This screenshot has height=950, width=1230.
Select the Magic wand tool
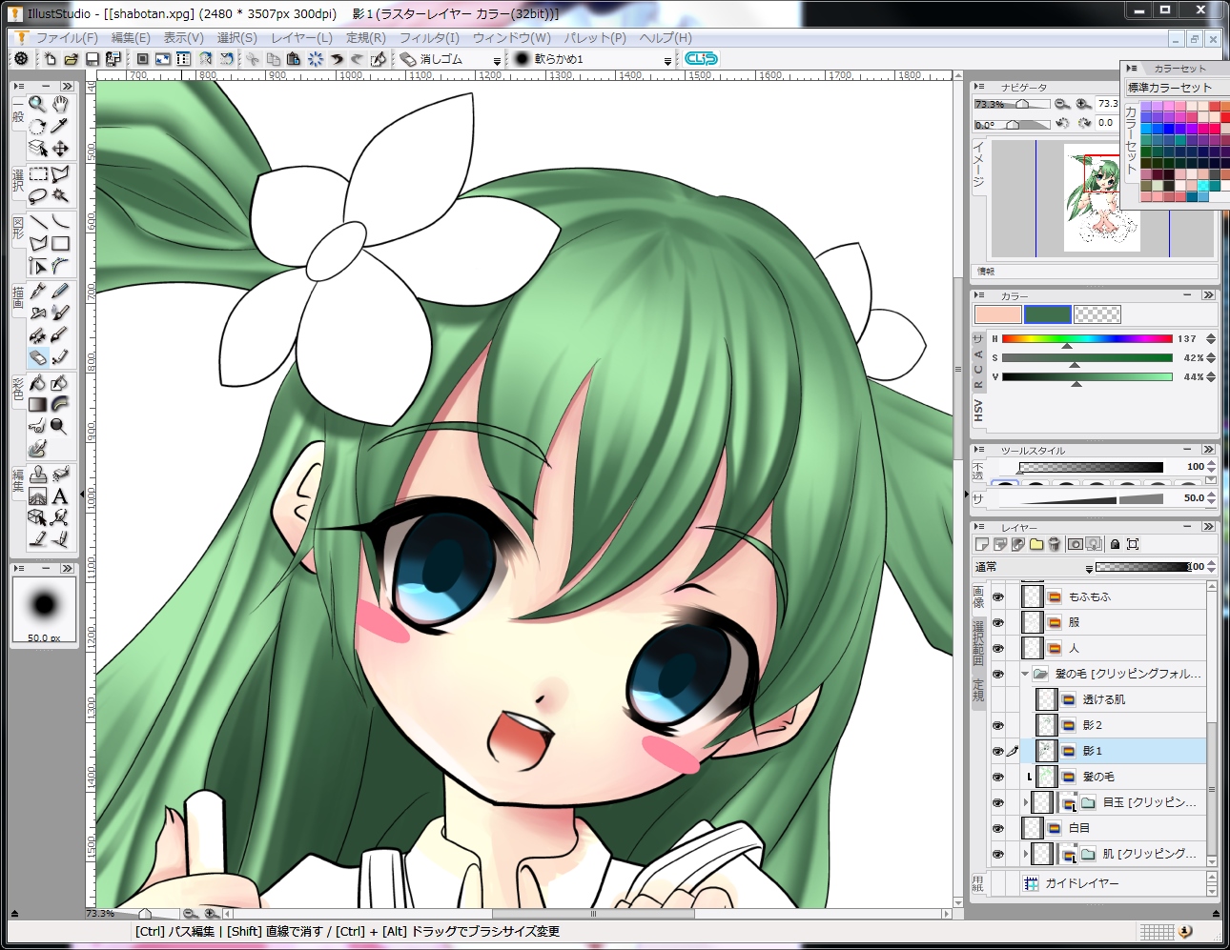click(x=60, y=195)
